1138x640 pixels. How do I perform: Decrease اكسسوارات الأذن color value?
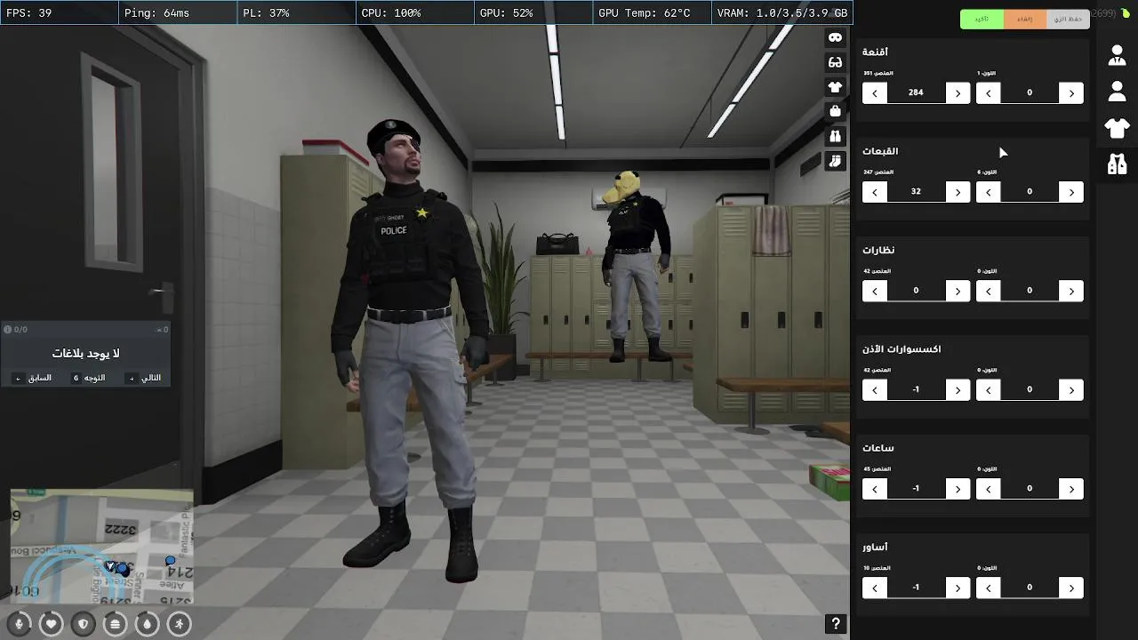tap(989, 389)
